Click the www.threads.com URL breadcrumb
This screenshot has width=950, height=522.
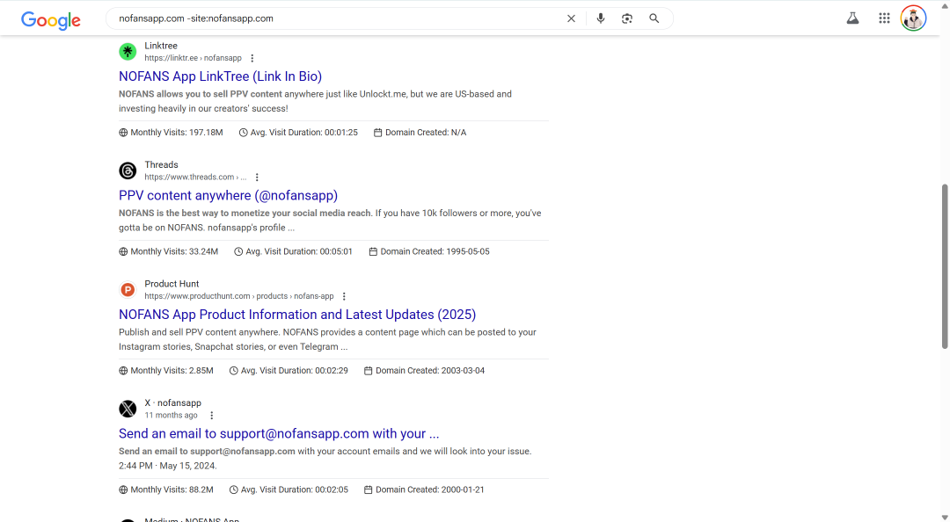(x=195, y=177)
